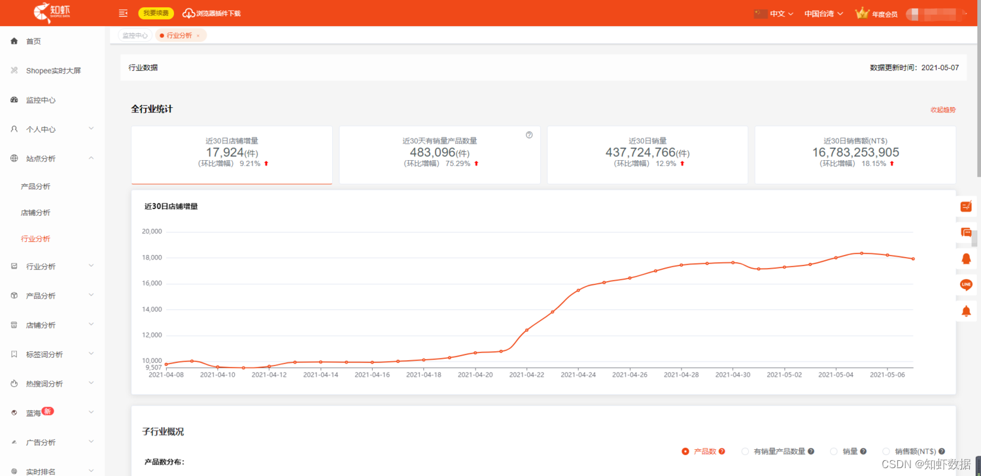
Task: Click the shop icon beside 店铺分析 menu
Action: coord(14,325)
